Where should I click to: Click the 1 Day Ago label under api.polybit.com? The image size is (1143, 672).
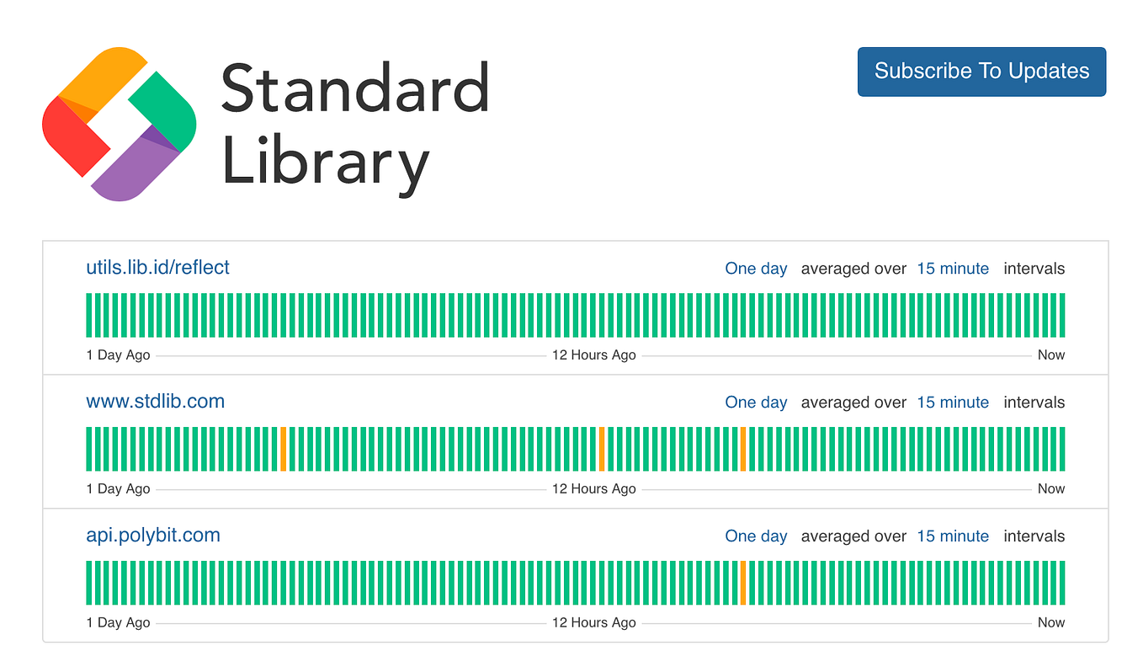[117, 622]
